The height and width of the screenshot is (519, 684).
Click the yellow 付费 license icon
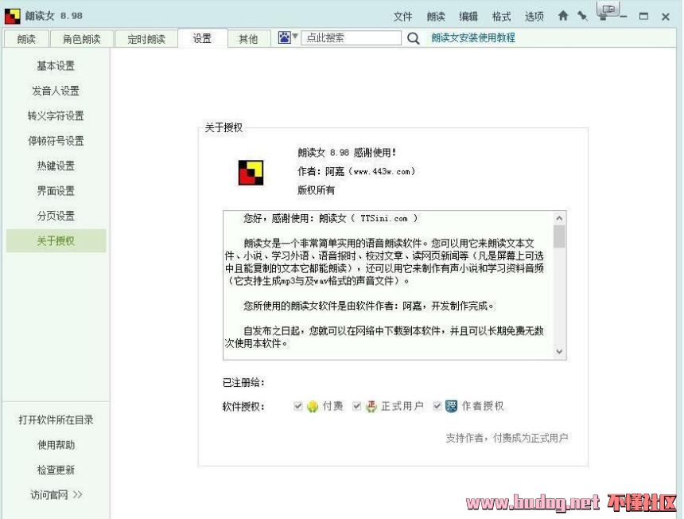(x=313, y=407)
